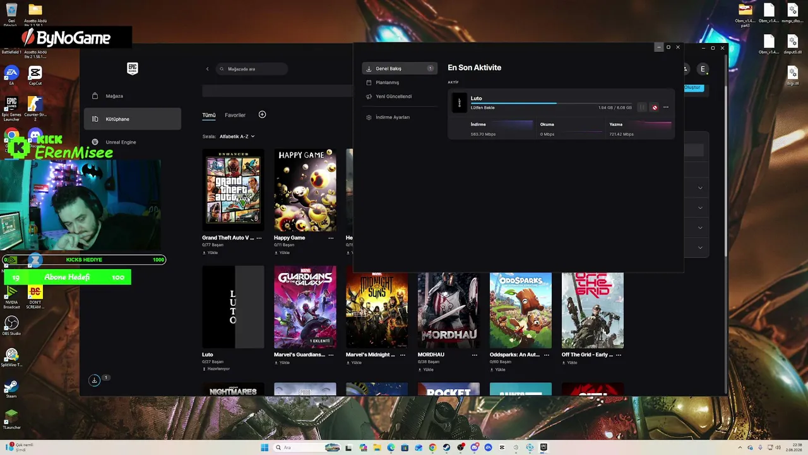Open Microsoft Edge from the taskbar
The height and width of the screenshot is (455, 808).
click(x=391, y=447)
